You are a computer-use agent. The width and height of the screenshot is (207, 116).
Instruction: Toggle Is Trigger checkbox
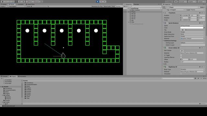181,55
